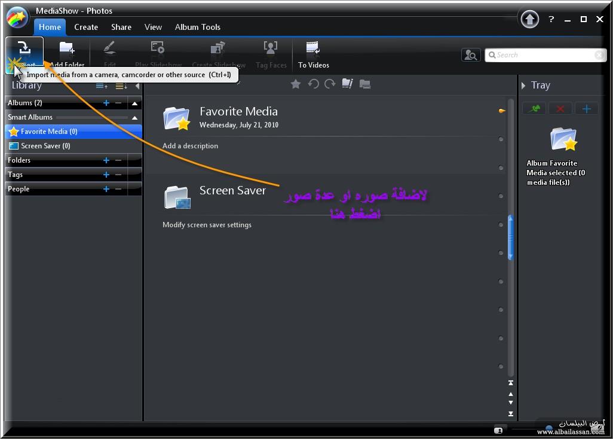Collapse the Smart Albums section

coord(134,117)
